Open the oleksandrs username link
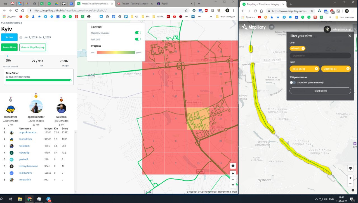The image size is (358, 203). pyautogui.click(x=25, y=173)
